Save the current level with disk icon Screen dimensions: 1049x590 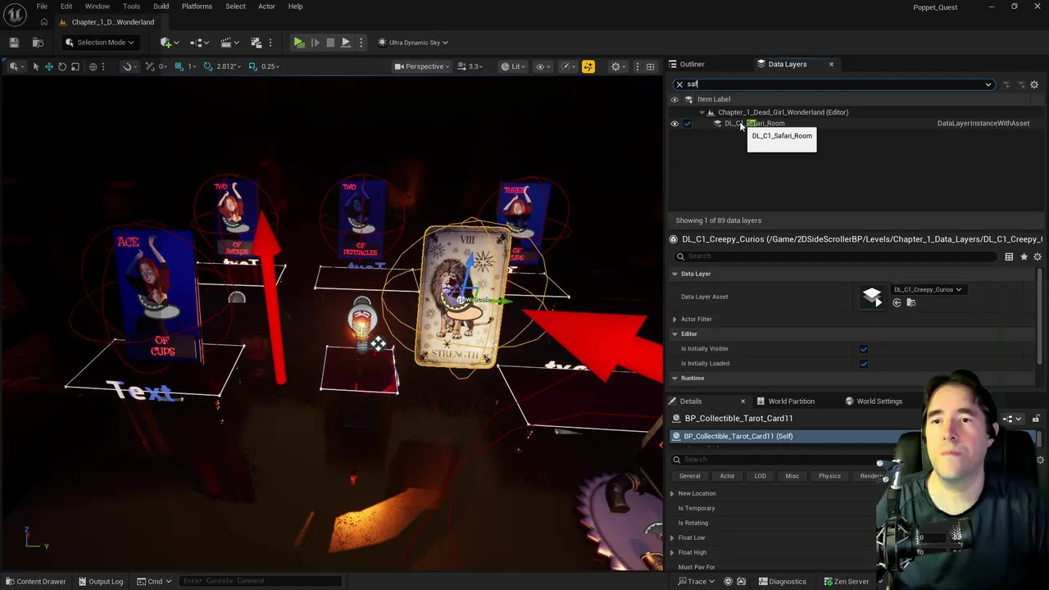(x=14, y=43)
